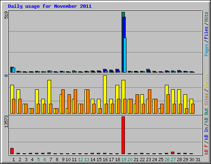Click the chart title "Daily usage for November 2011"
Screen dimensions: 211x164
pyautogui.click(x=50, y=6)
